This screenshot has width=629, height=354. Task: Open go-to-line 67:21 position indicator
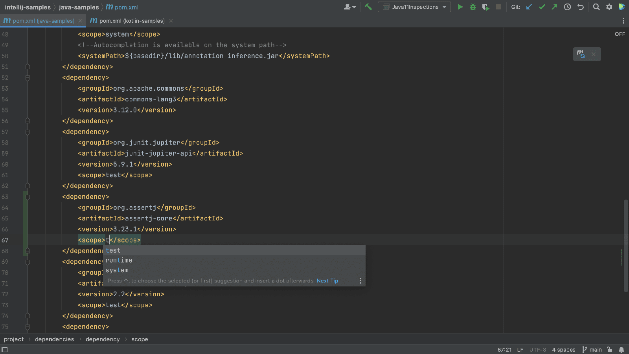coord(504,350)
